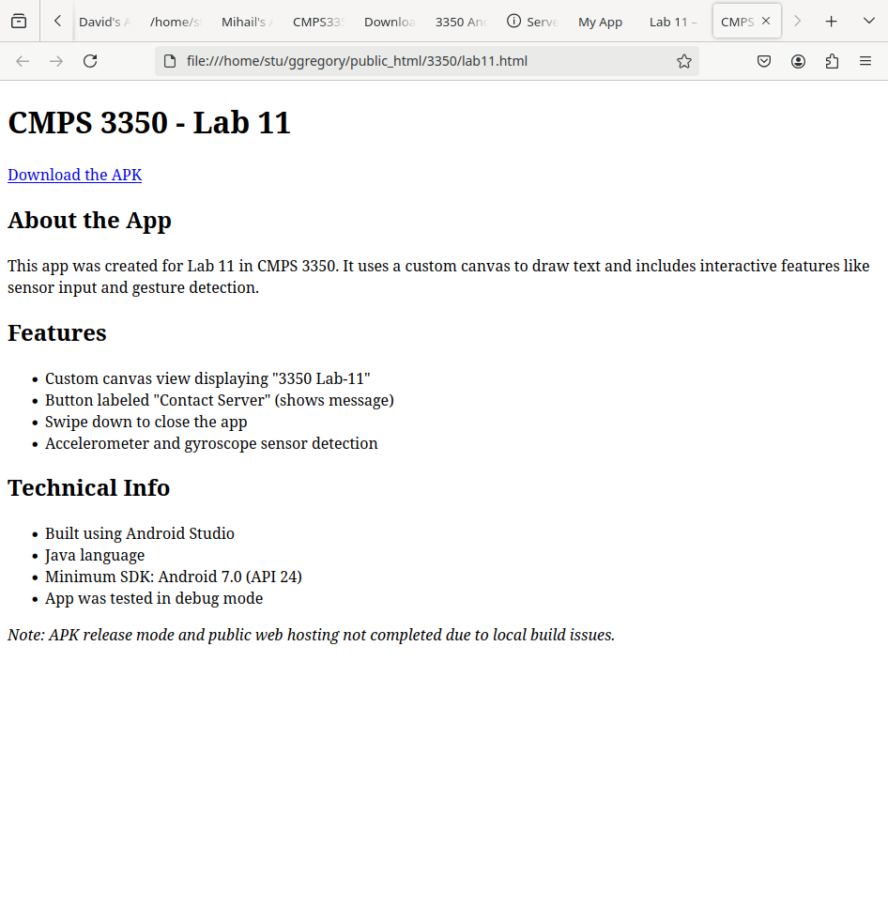Close the active CMPS tab
The image size is (888, 908).
766,22
